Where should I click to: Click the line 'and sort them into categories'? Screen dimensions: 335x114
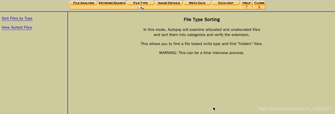click(x=202, y=35)
